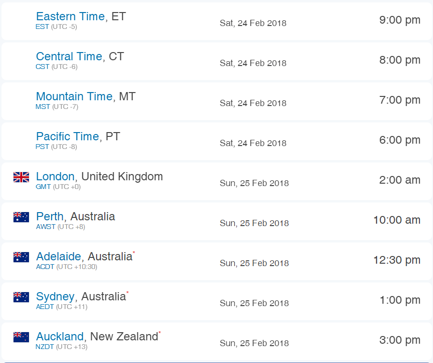Open the Eastern Time link

70,16
